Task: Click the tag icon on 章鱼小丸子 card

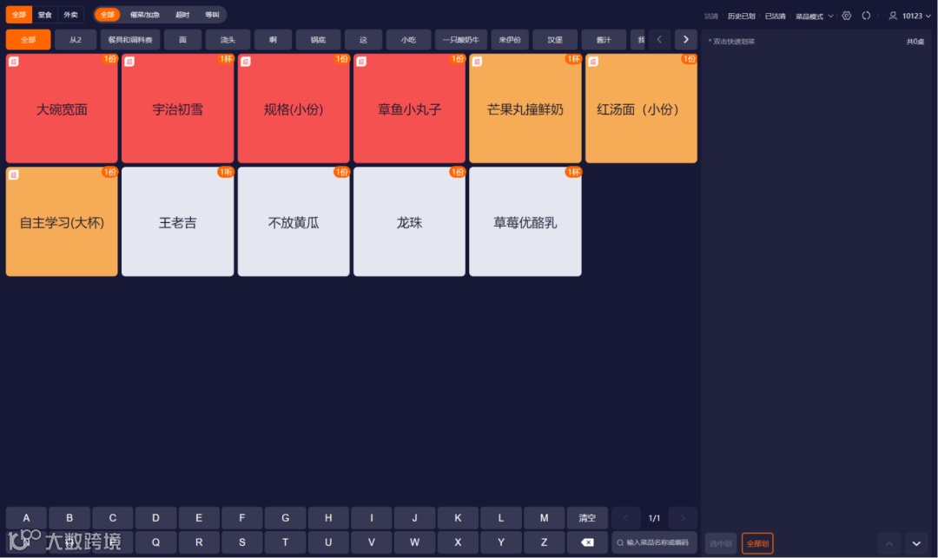Action: click(361, 62)
